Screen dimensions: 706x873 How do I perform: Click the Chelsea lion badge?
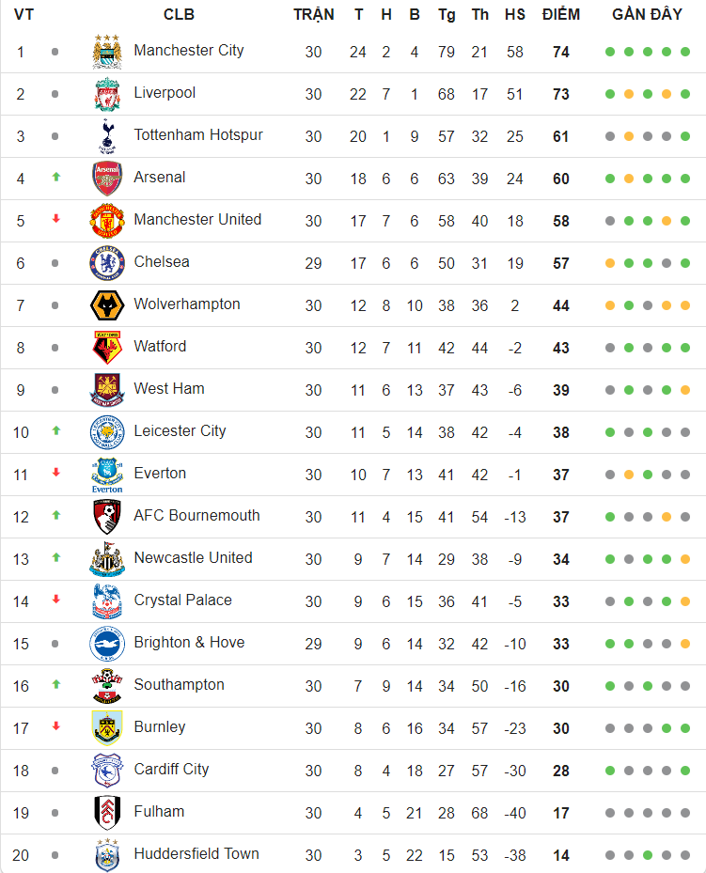[107, 263]
